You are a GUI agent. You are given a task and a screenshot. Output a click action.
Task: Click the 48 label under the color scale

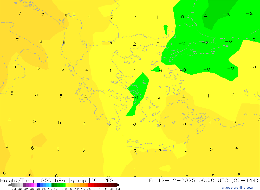(x=112, y=189)
